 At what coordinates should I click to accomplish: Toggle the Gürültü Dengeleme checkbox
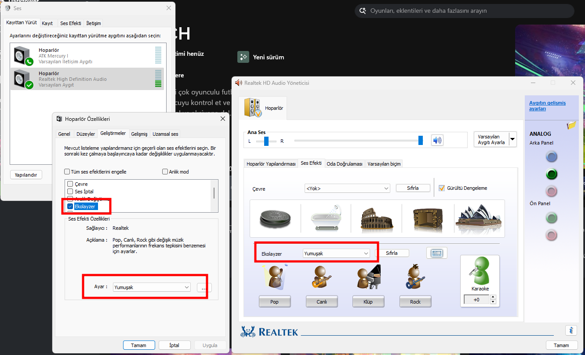pos(442,188)
